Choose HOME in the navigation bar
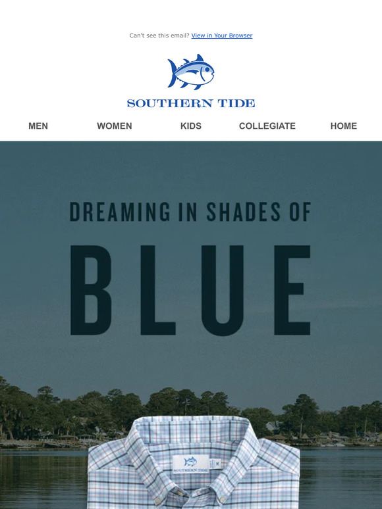Image resolution: width=382 pixels, height=509 pixels. [344, 126]
